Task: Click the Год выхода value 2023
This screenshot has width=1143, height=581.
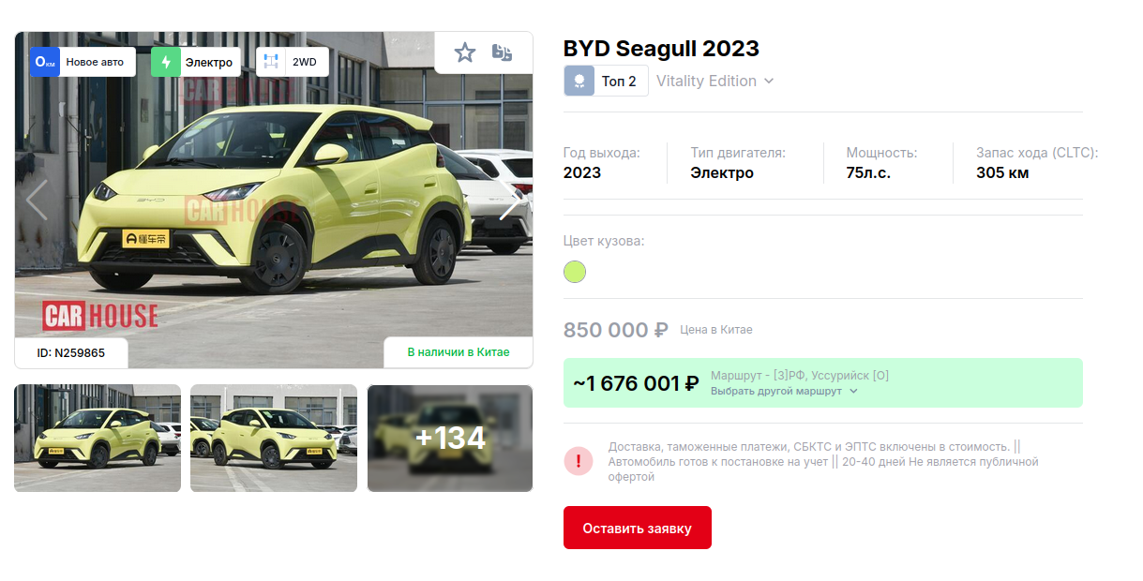Action: 582,172
